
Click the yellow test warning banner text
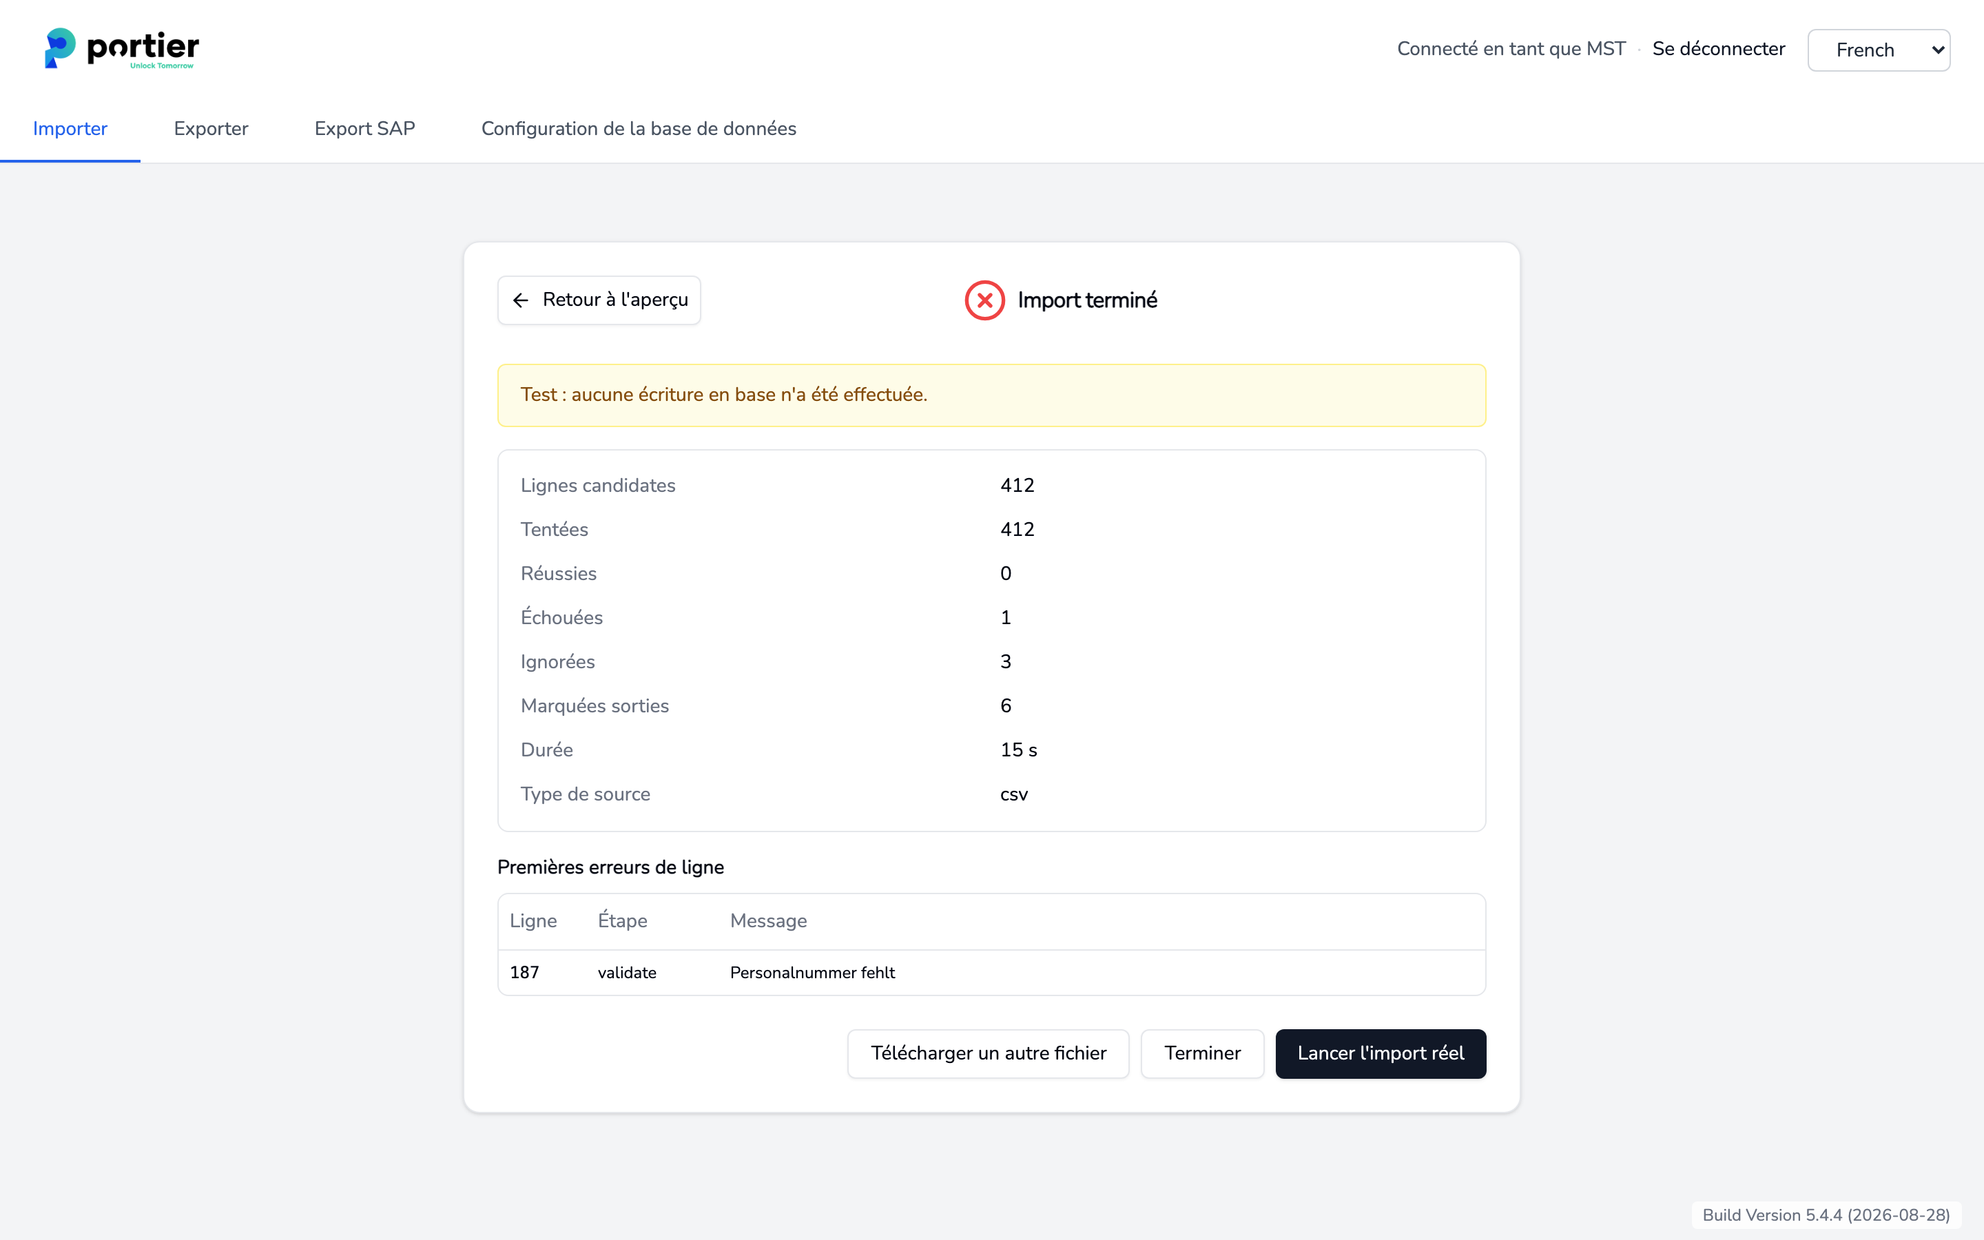point(724,395)
